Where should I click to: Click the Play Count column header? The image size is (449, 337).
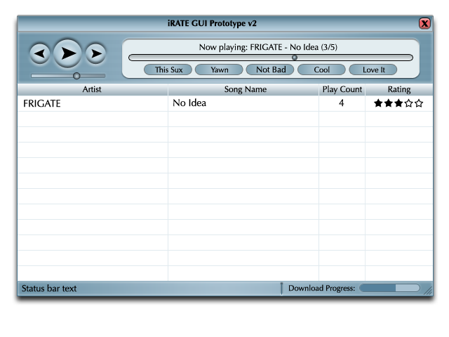342,90
